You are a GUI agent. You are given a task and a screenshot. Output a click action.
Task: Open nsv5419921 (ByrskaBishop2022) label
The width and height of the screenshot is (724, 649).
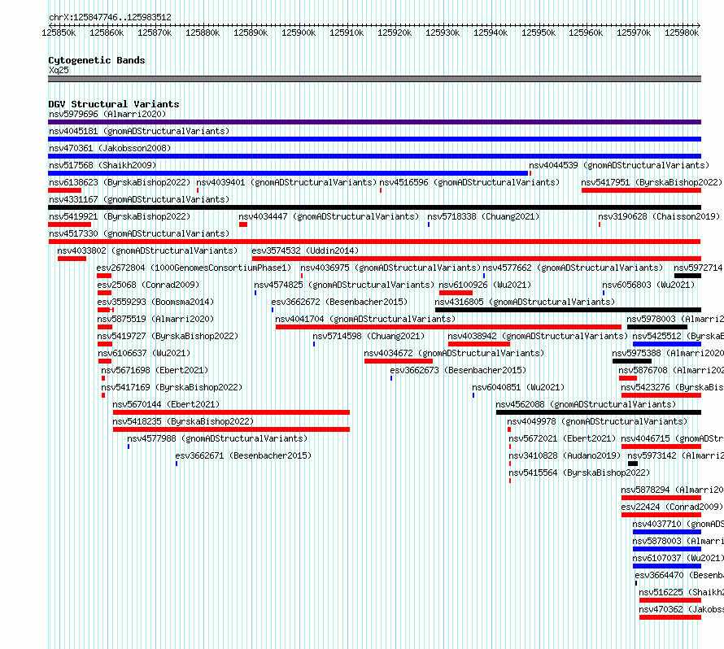point(120,216)
